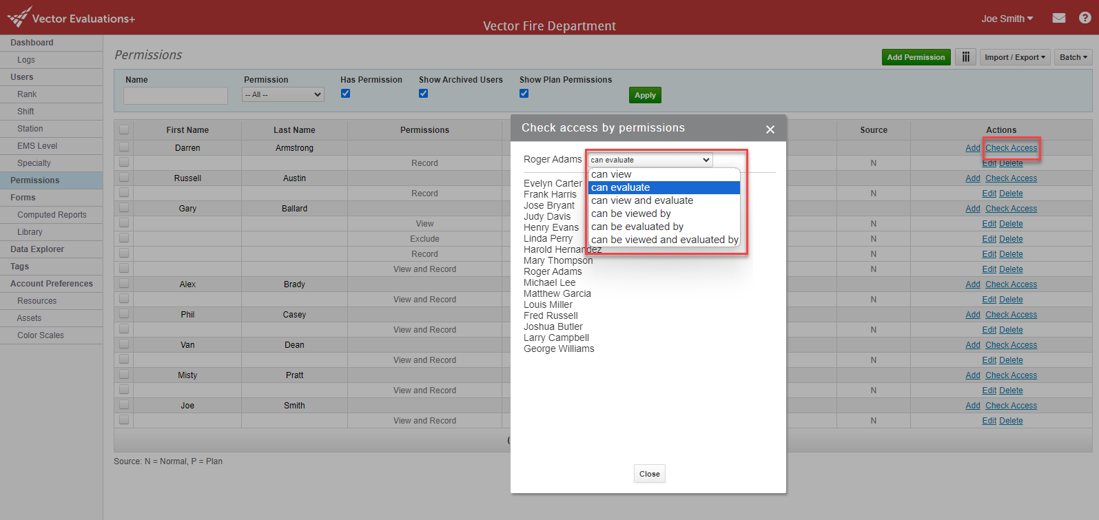Tick the select-all checkbox in table header
The image size is (1099, 520).
pos(124,129)
